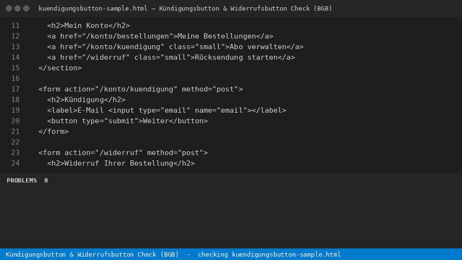Click the second window control dot
The width and height of the screenshot is (462, 260).
18,9
